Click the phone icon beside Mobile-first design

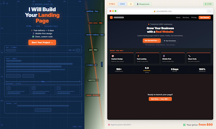(33, 34)
